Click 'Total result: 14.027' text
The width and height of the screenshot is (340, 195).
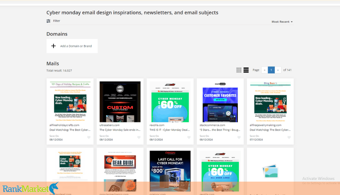(x=59, y=70)
